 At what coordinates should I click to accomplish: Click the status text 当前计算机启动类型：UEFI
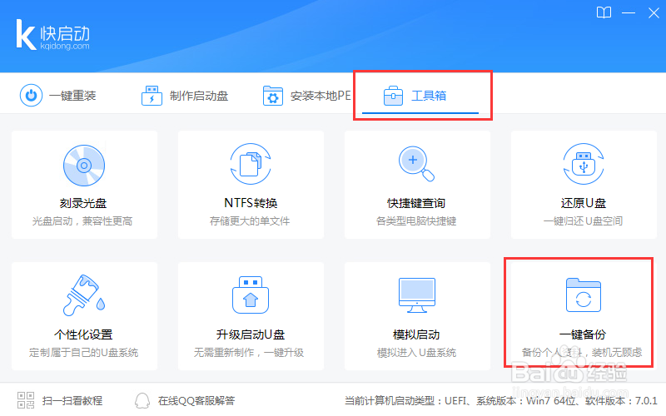click(407, 401)
